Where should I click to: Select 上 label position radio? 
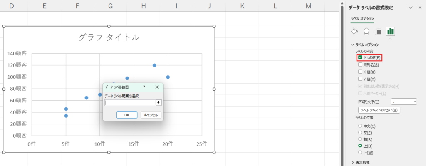[360, 146]
